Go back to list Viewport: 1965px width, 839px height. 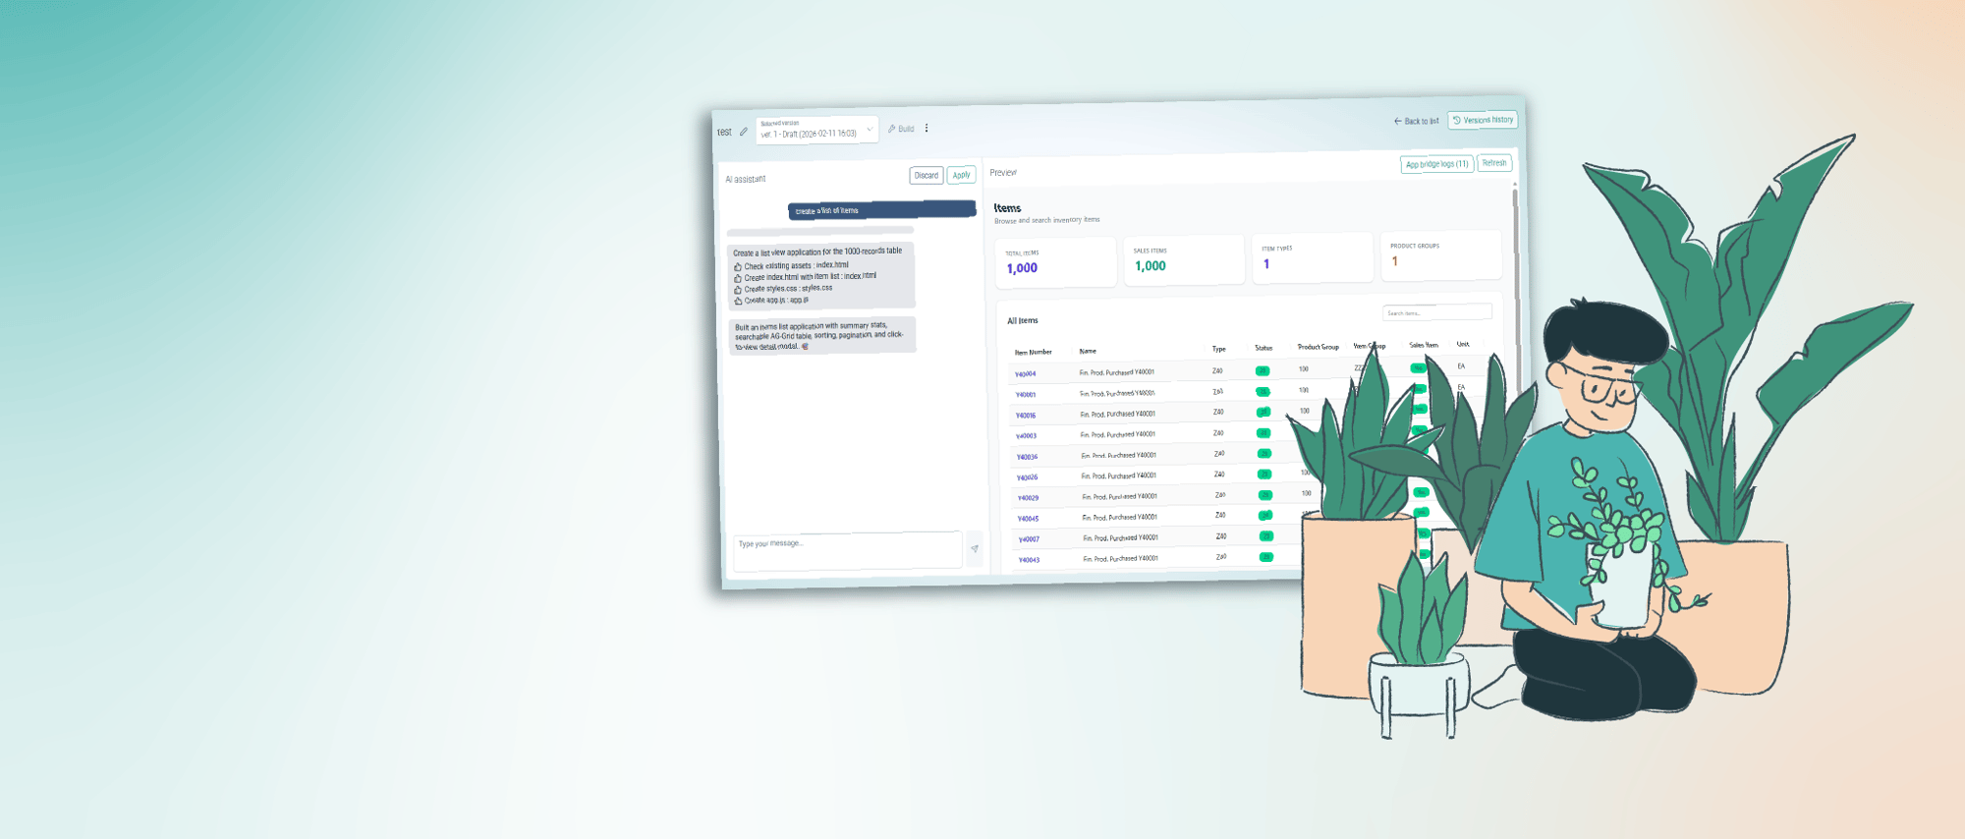pyautogui.click(x=1416, y=121)
